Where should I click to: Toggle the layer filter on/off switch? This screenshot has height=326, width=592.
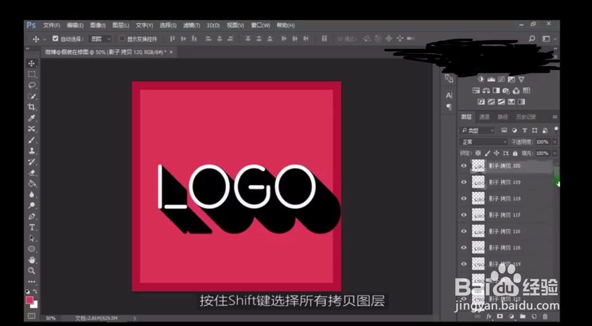(x=556, y=130)
